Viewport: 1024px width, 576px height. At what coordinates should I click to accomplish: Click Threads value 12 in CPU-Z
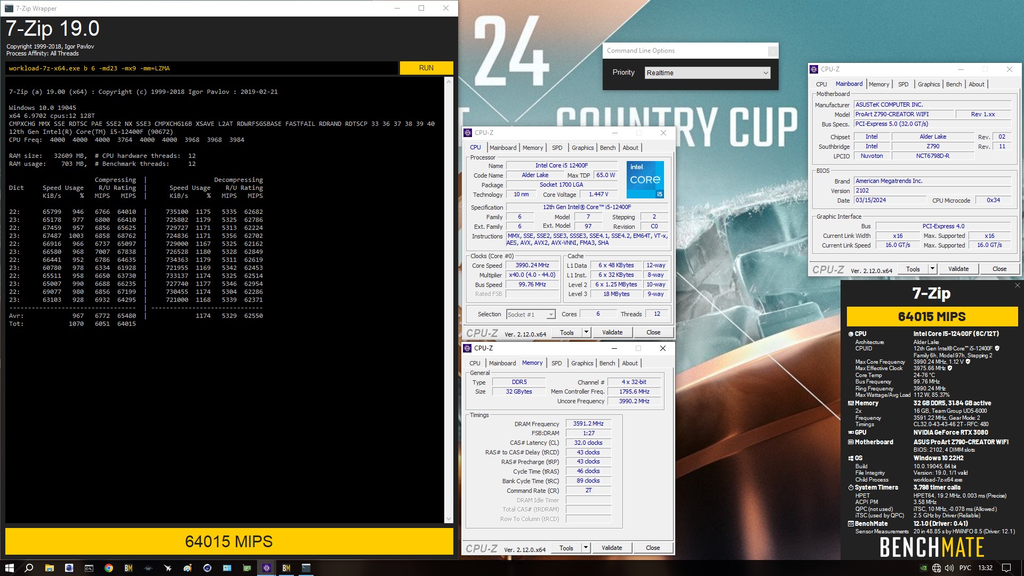pyautogui.click(x=657, y=314)
